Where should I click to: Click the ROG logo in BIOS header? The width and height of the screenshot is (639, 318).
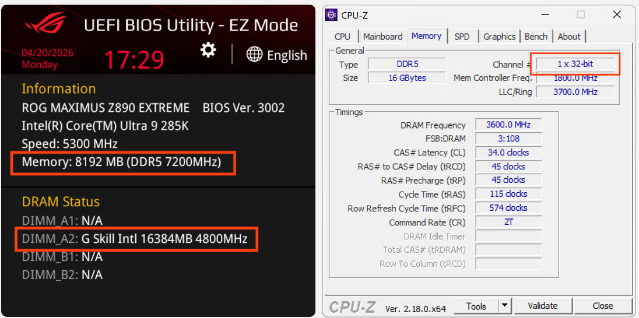click(45, 23)
